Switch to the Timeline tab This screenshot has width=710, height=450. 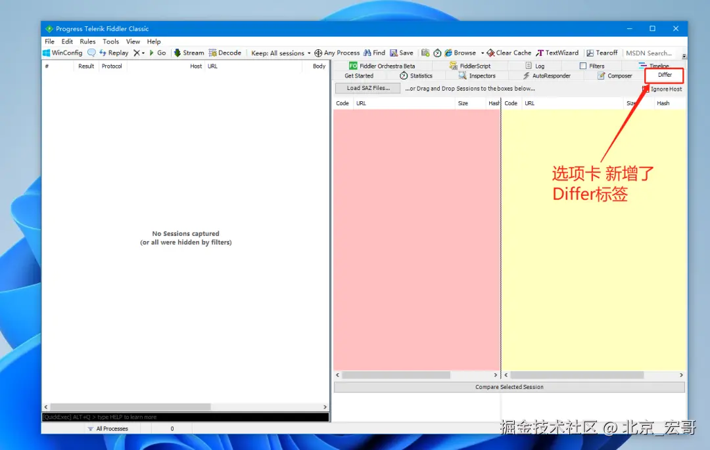coord(653,66)
